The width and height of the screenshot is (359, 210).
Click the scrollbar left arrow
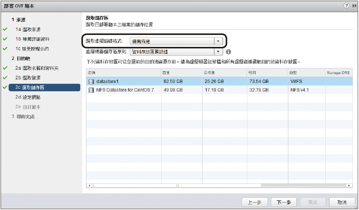[x=89, y=185]
